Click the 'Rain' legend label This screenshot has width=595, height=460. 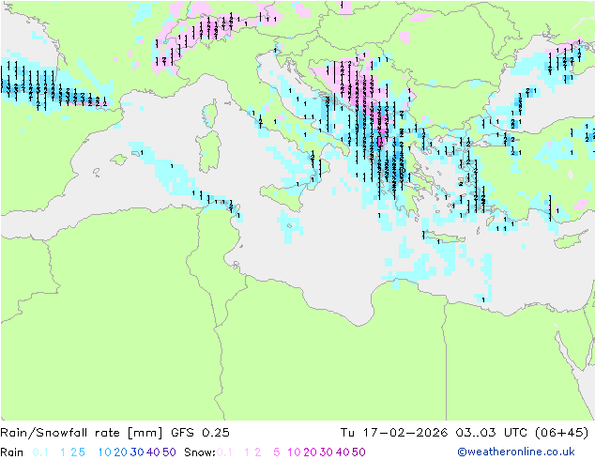pyautogui.click(x=12, y=452)
